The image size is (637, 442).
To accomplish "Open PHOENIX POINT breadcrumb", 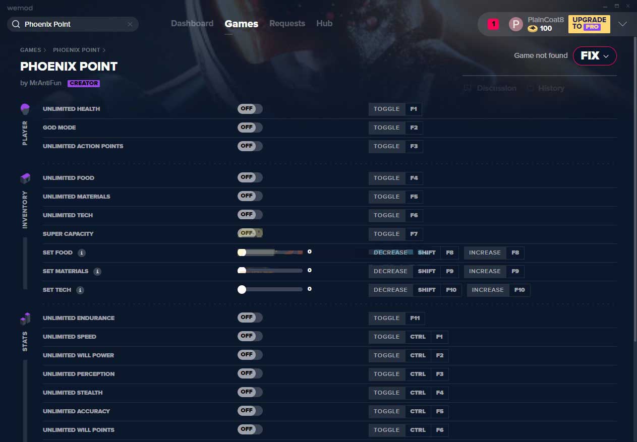I will point(76,50).
